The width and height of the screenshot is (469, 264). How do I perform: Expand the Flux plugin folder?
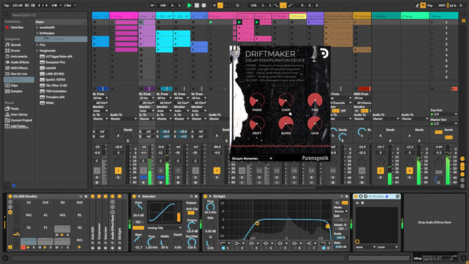point(38,45)
